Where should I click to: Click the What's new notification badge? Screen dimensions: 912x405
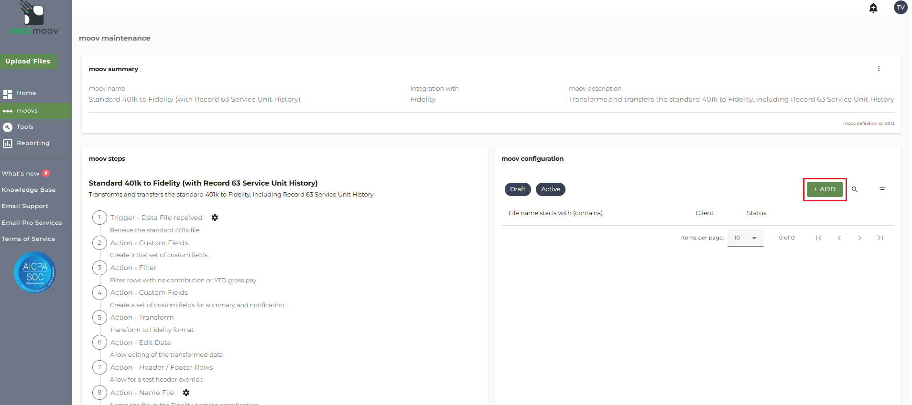pyautogui.click(x=46, y=173)
